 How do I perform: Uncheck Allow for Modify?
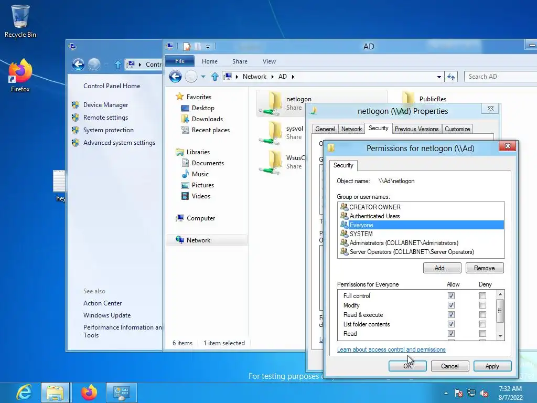[451, 305]
